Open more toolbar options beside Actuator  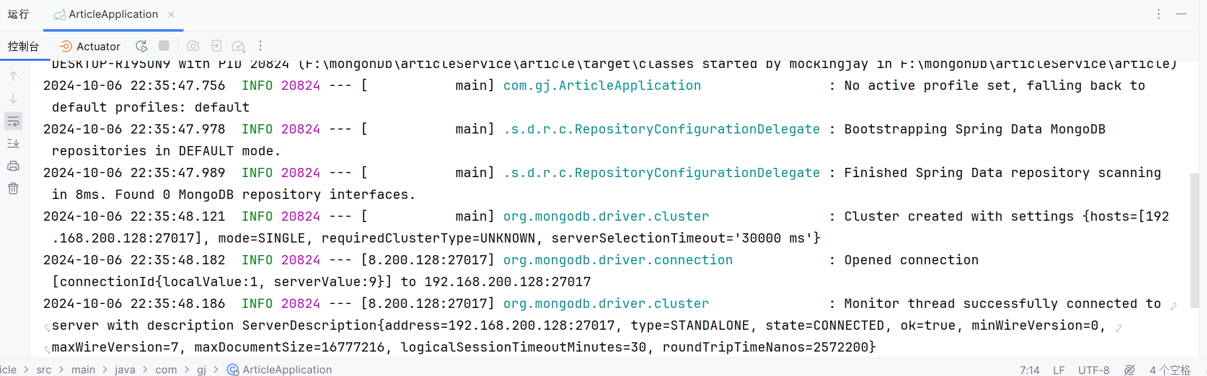click(x=260, y=46)
